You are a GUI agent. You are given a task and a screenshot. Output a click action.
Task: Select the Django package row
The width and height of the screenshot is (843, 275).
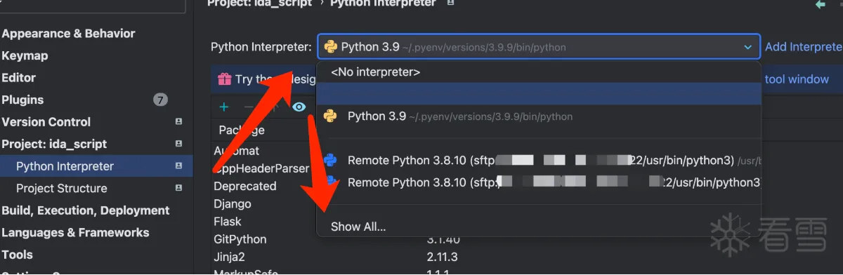(233, 204)
